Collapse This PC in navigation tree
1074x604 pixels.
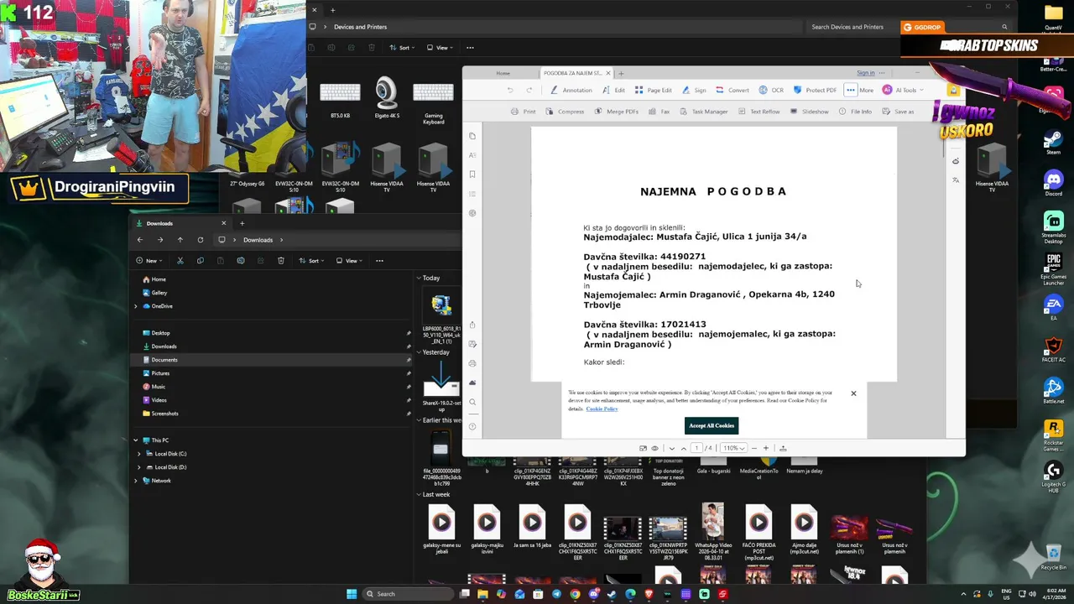tap(136, 440)
